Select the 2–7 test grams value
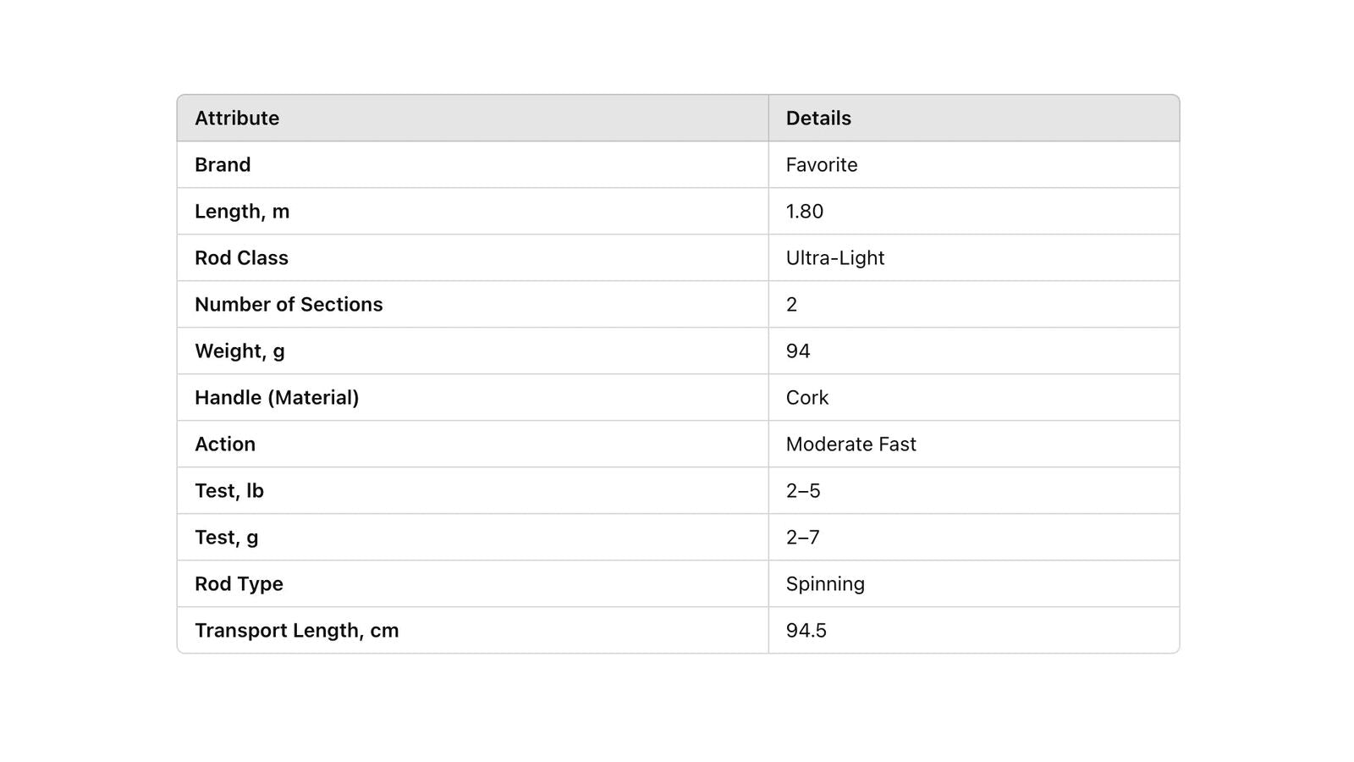The height and width of the screenshot is (762, 1354). click(803, 537)
